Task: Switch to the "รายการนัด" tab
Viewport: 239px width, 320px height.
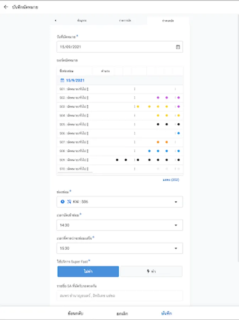Action: pyautogui.click(x=125, y=21)
